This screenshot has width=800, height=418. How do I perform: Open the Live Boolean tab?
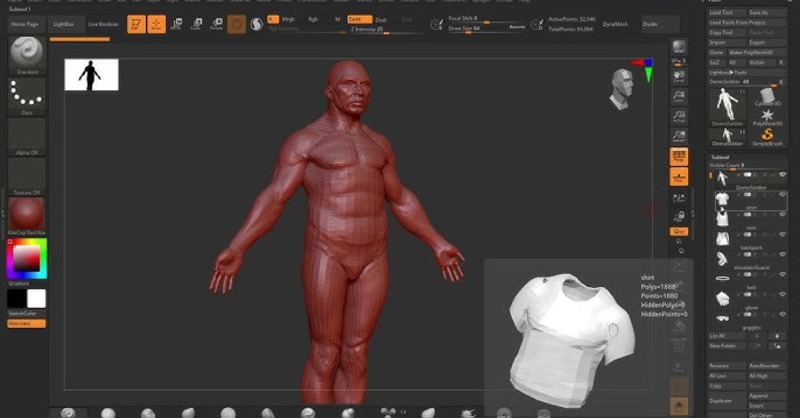(103, 24)
